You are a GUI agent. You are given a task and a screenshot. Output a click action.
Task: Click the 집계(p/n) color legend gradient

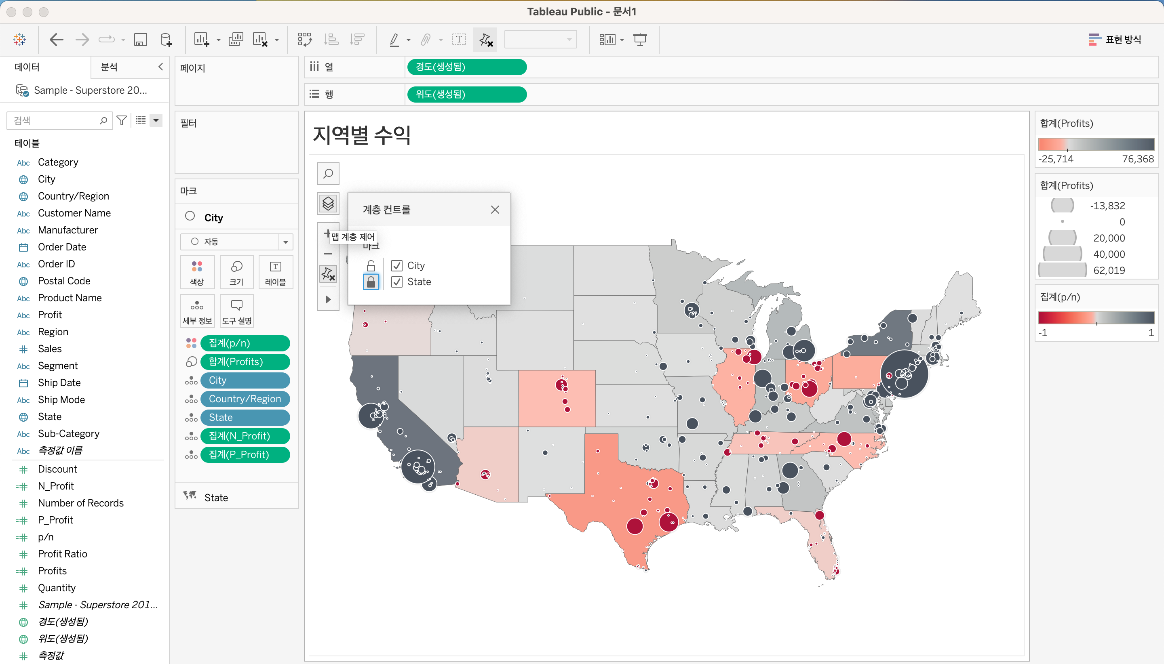1096,318
